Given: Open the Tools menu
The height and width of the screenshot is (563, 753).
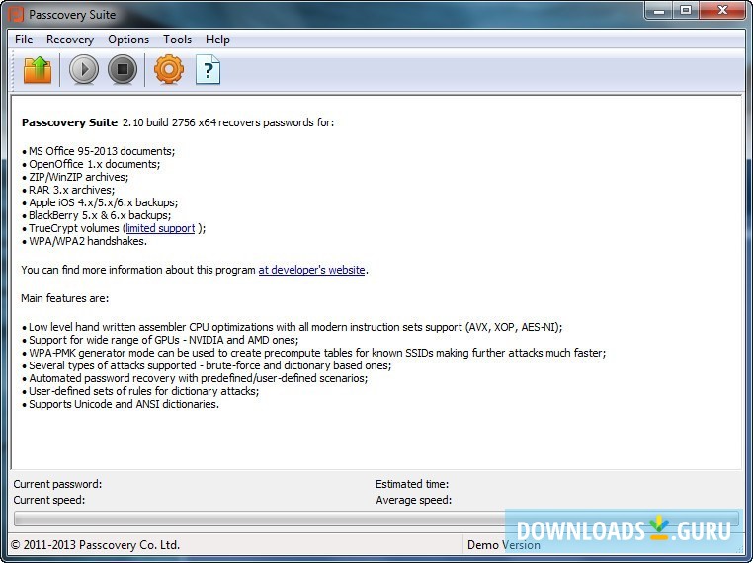Looking at the screenshot, I should 177,40.
